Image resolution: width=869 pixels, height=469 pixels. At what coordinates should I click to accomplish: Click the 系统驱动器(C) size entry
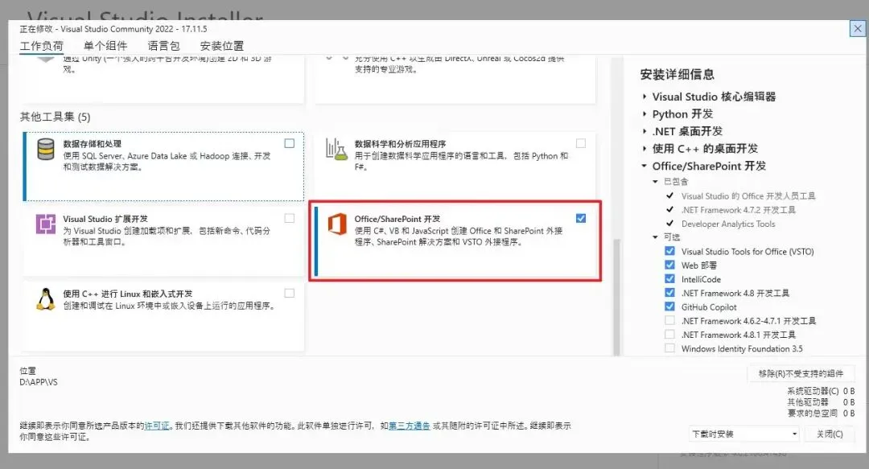(x=821, y=391)
